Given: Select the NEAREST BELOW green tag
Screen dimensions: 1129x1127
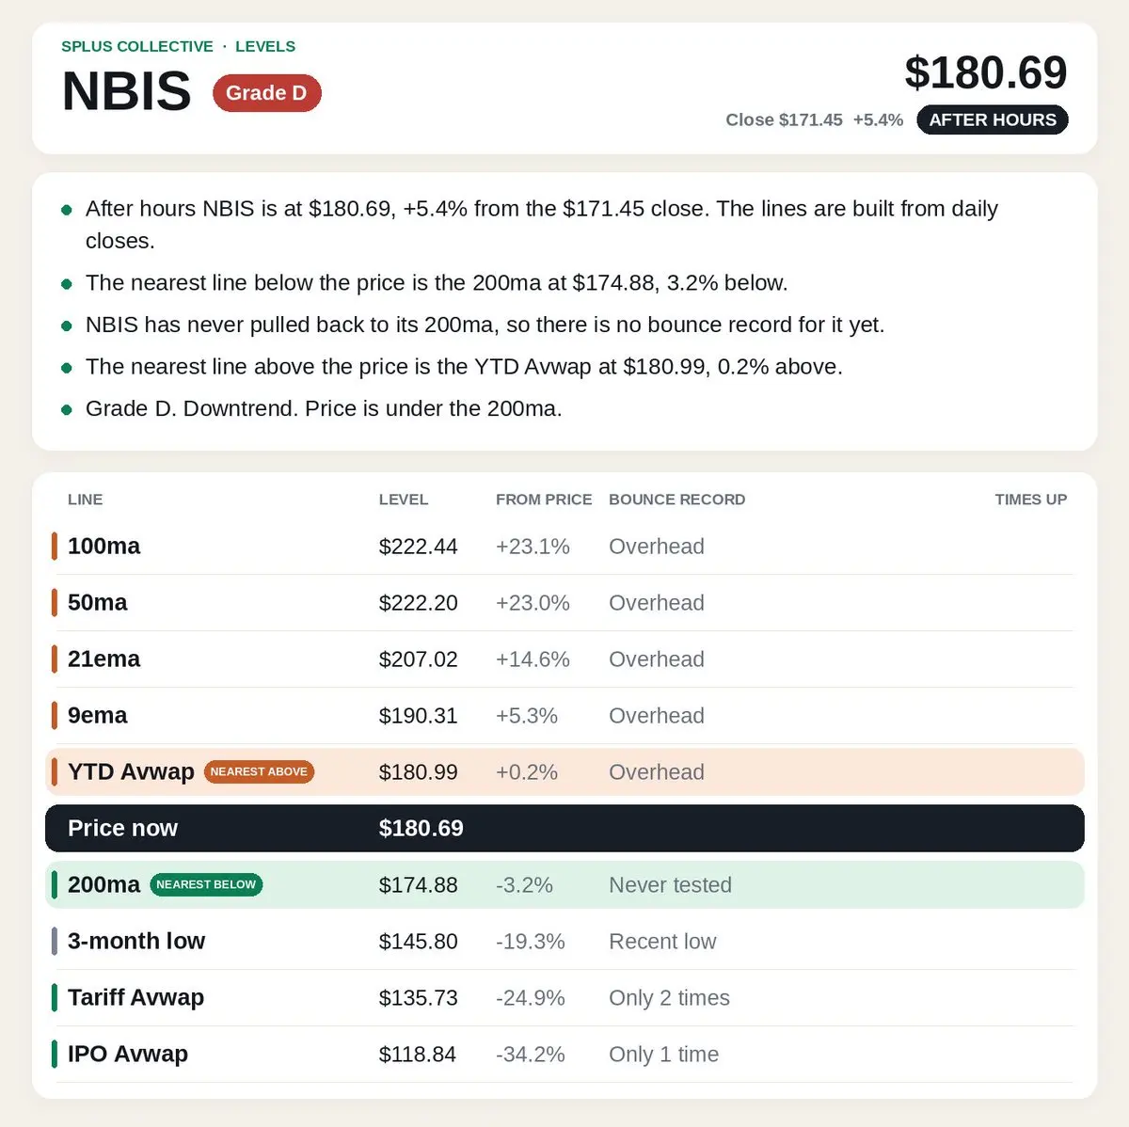Looking at the screenshot, I should point(206,884).
